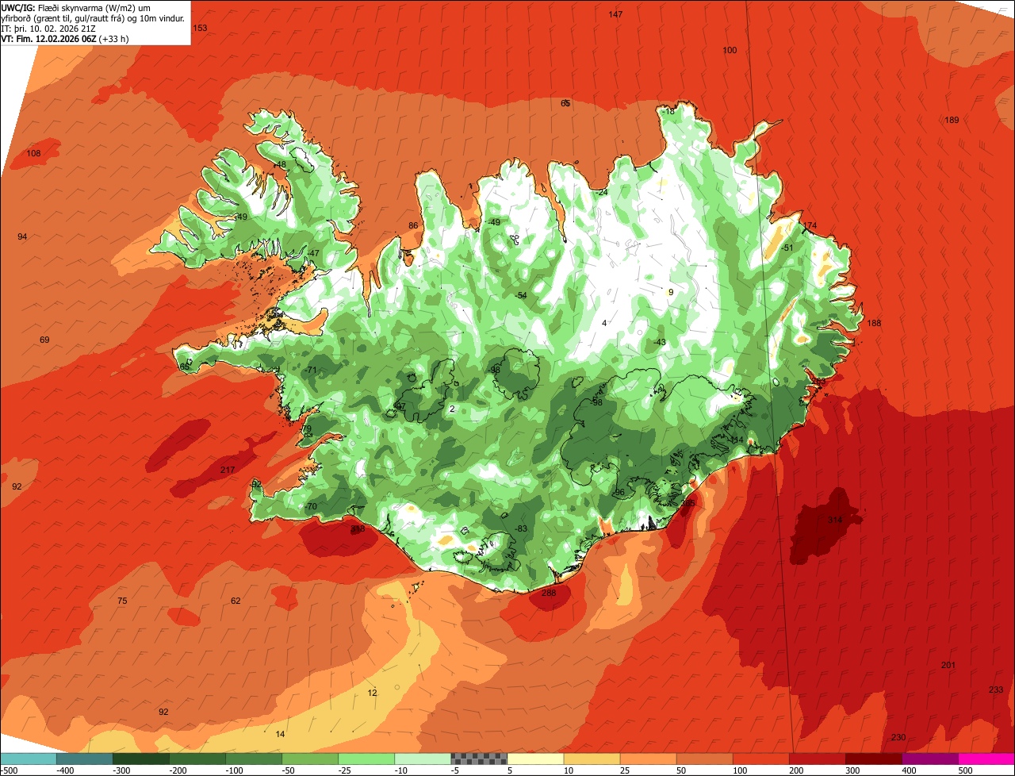This screenshot has width=1015, height=776.
Task: Click the '-51' value on eastern Iceland
Action: (787, 248)
